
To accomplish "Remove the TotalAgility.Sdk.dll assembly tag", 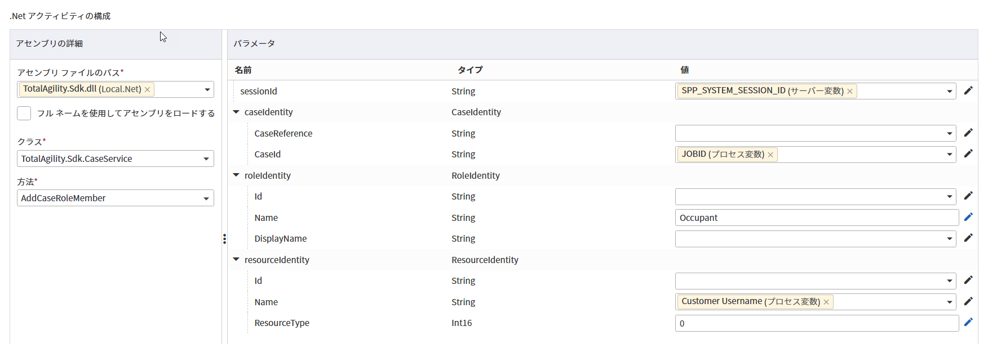I will (x=147, y=89).
